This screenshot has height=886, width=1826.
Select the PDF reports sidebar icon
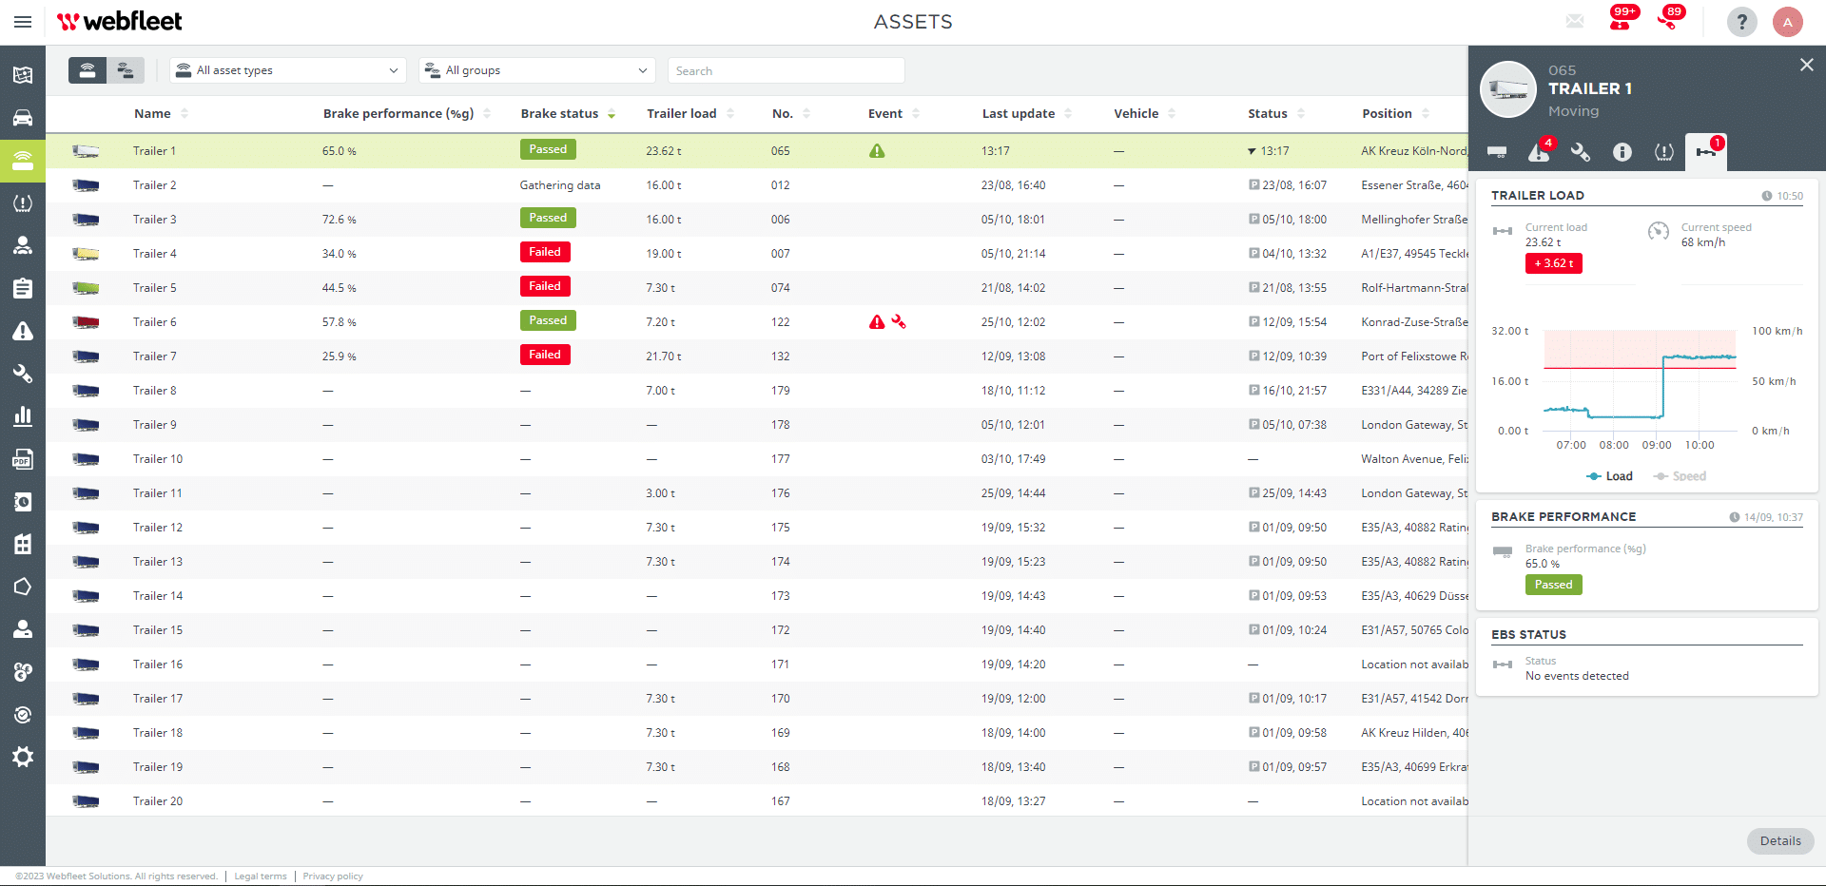[23, 459]
